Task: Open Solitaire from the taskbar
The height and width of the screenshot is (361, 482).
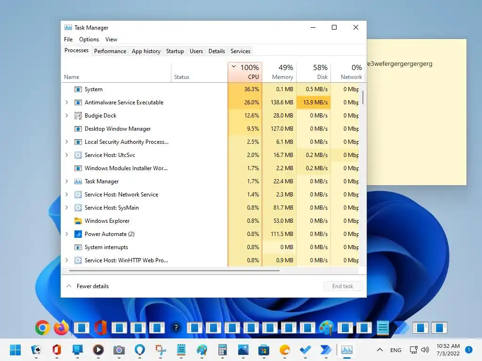Action: pos(36,350)
